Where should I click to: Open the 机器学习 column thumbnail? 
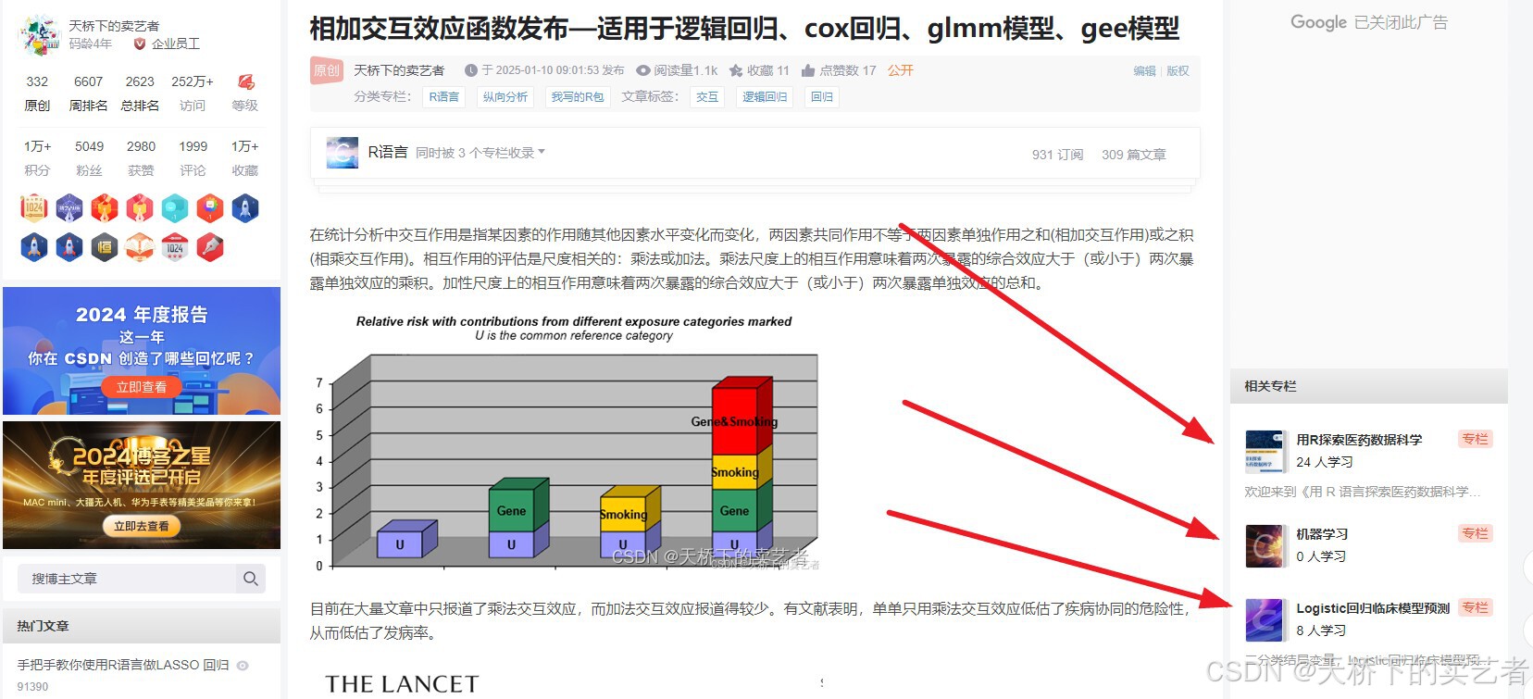tap(1265, 545)
